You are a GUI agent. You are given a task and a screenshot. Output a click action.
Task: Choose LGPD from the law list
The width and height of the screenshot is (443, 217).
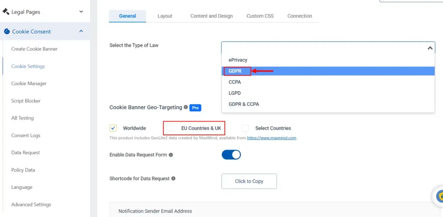click(x=328, y=93)
